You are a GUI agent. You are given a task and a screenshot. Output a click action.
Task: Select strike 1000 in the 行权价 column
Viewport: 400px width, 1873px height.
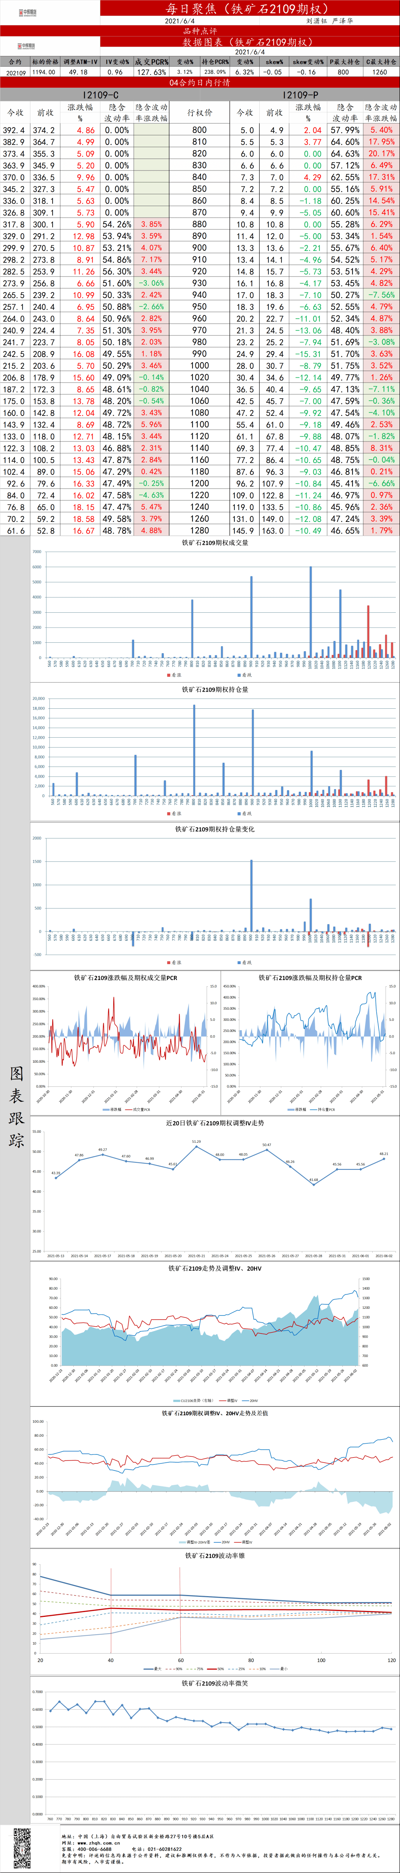tap(200, 366)
